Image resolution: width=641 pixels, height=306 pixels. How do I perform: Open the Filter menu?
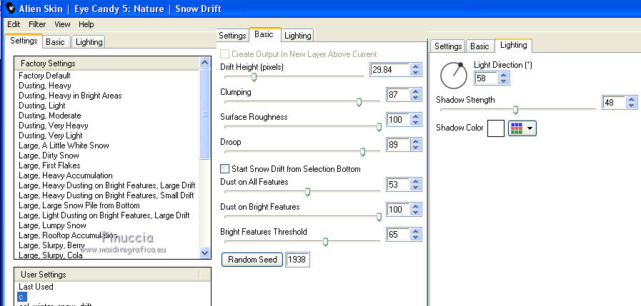[x=37, y=24]
